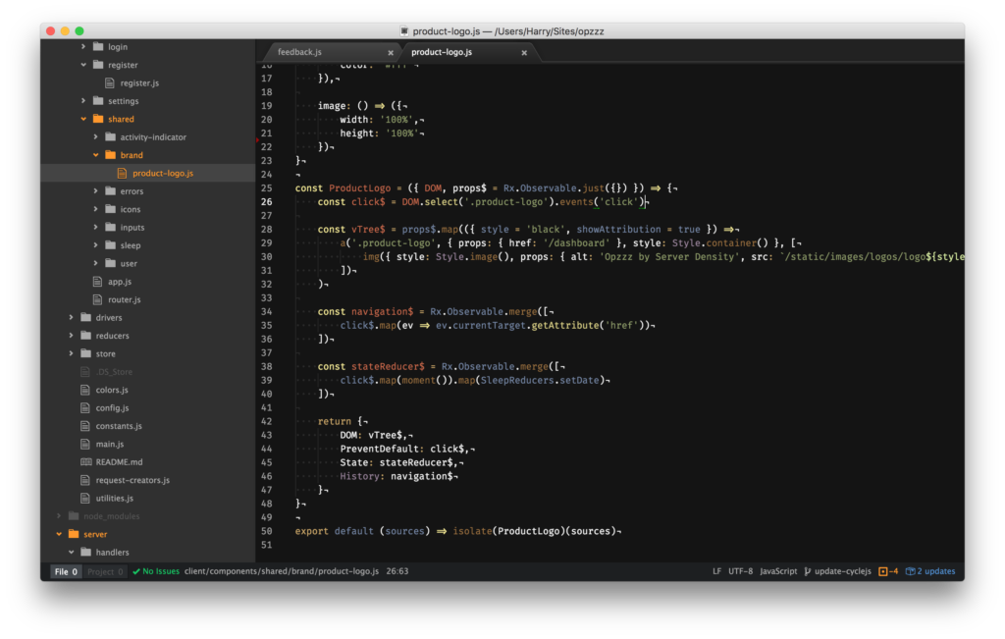Open the JavaScript grammar selector
Image resolution: width=1005 pixels, height=639 pixels.
[x=778, y=571]
